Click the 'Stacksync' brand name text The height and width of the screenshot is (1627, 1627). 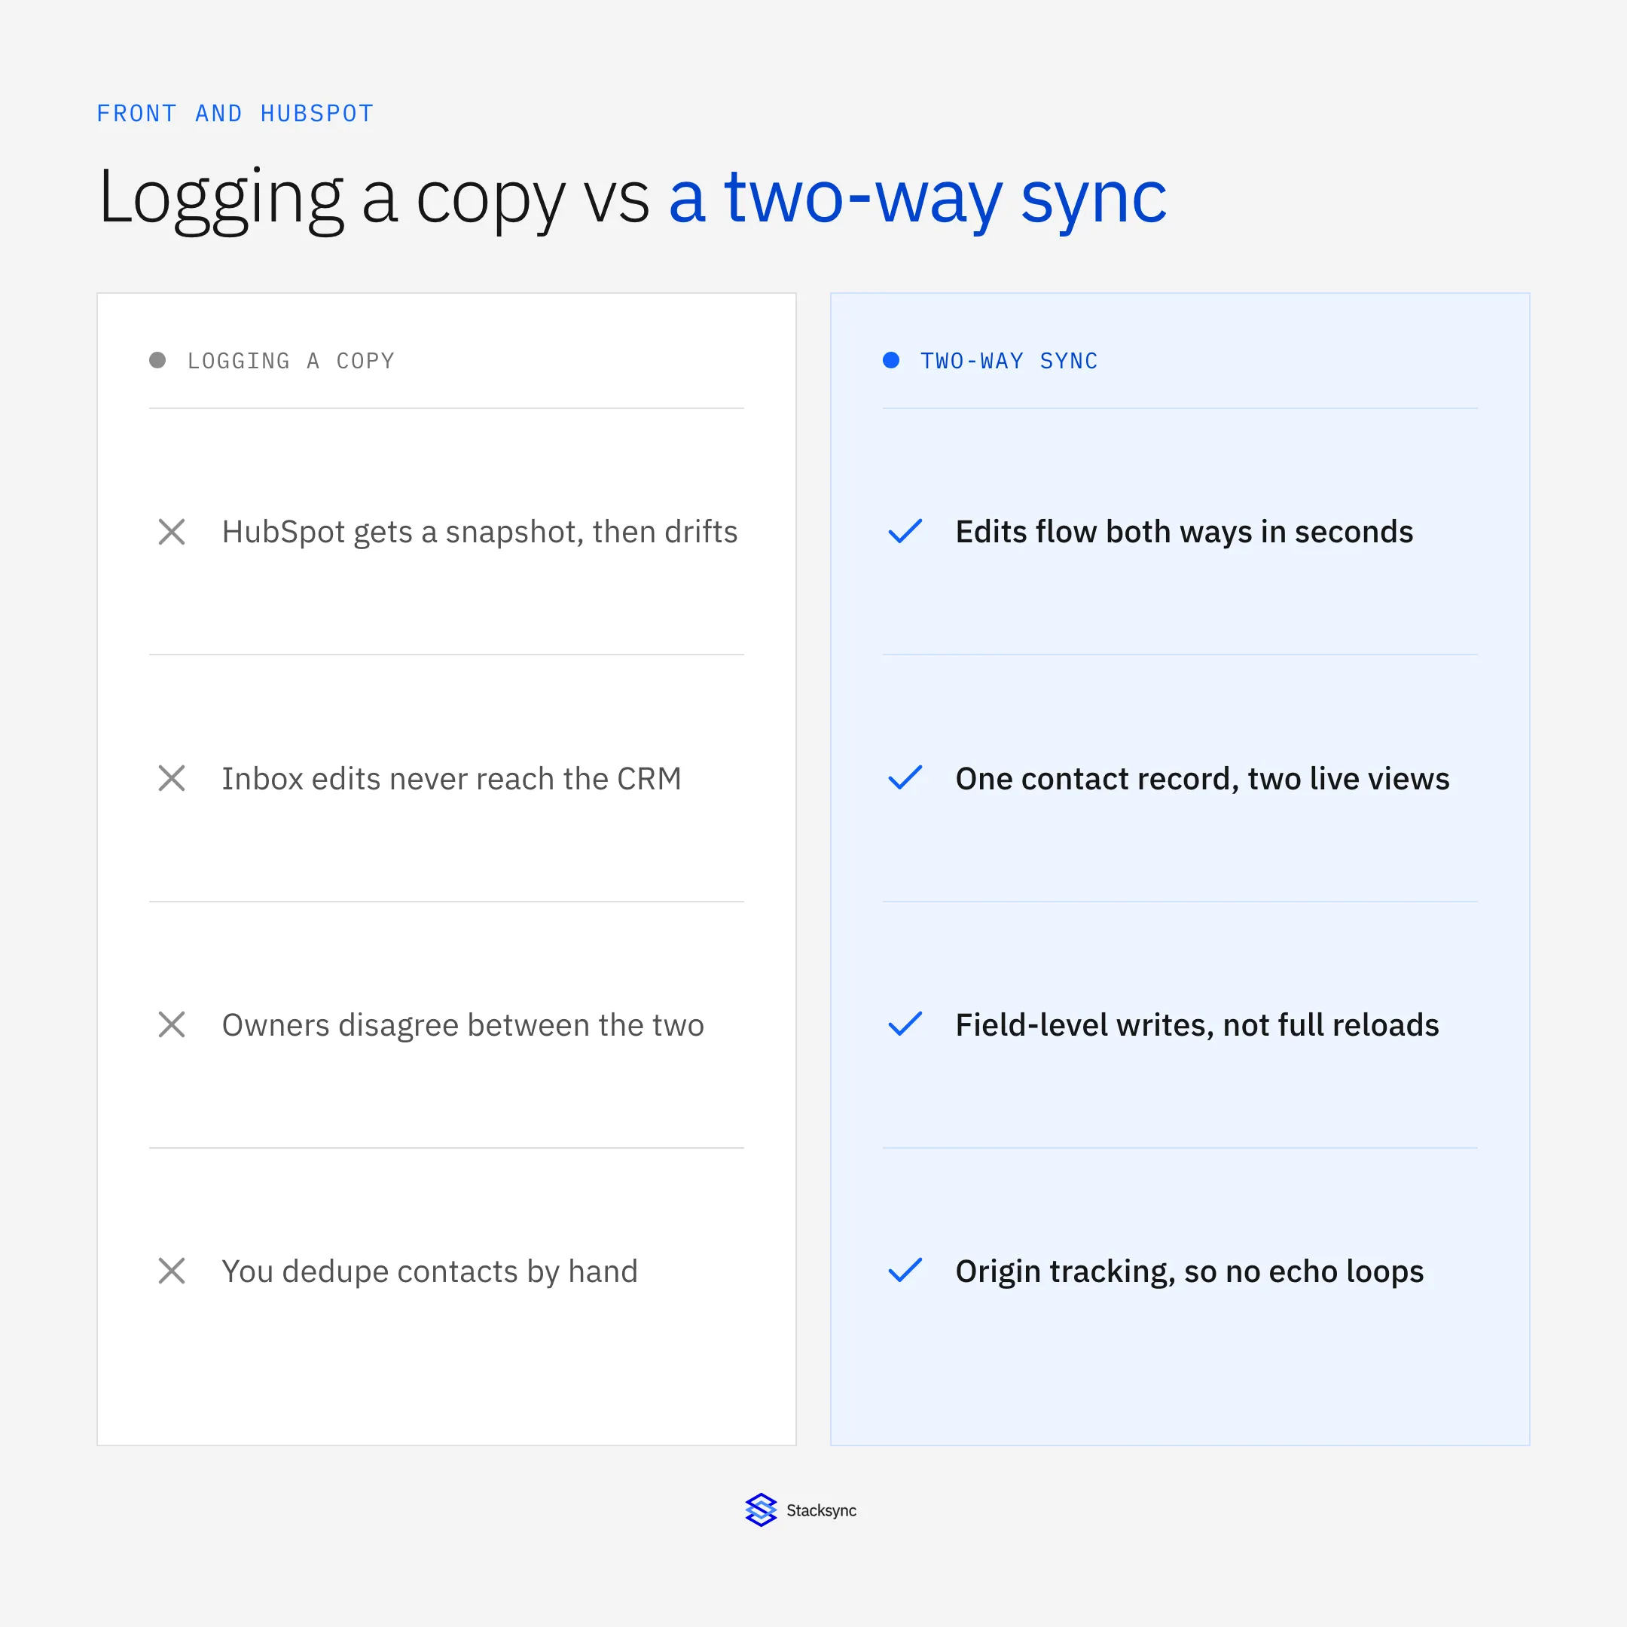coord(821,1511)
